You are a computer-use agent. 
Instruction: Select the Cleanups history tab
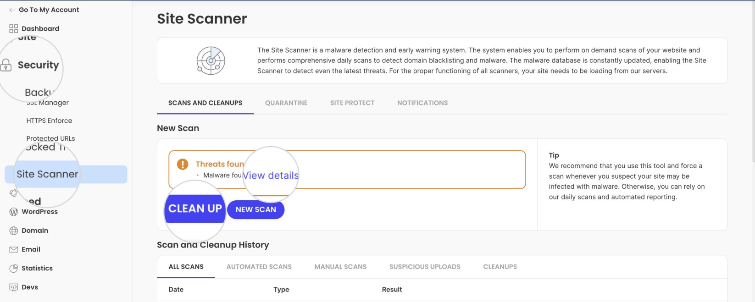500,267
